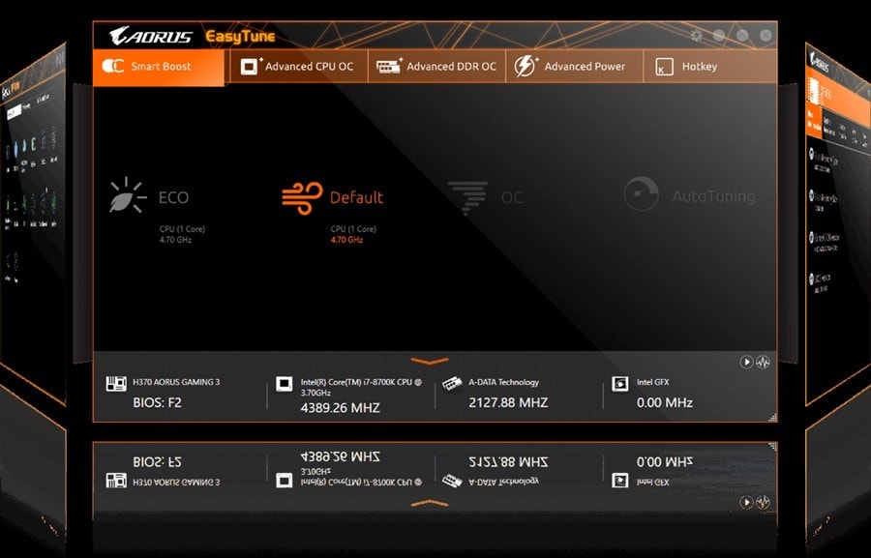Click the Intel GFX label
This screenshot has width=871, height=558.
tap(652, 382)
